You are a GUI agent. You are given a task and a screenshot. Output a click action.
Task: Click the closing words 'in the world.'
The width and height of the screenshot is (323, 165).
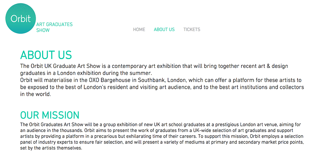(x=35, y=94)
